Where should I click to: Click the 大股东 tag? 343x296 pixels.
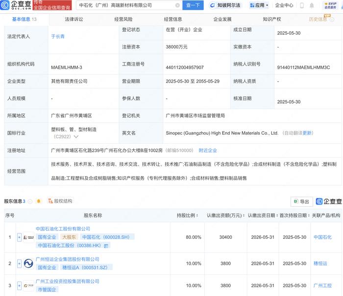coord(69,237)
